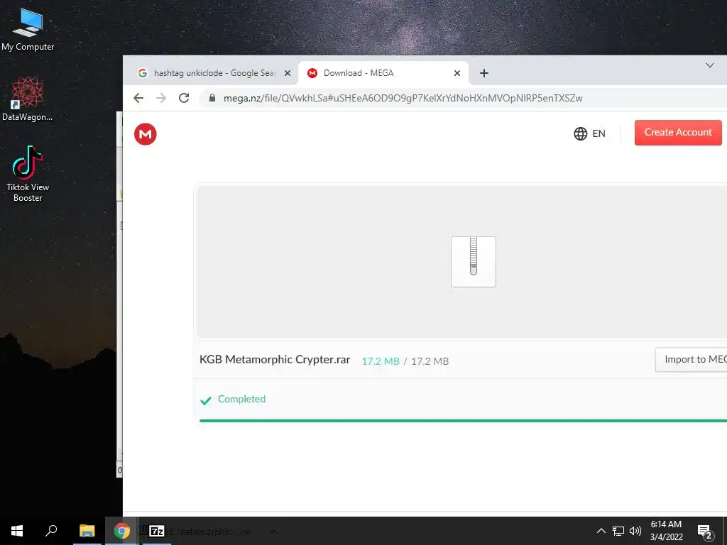Open the My Computer desktop icon
727x545 pixels.
point(28,30)
